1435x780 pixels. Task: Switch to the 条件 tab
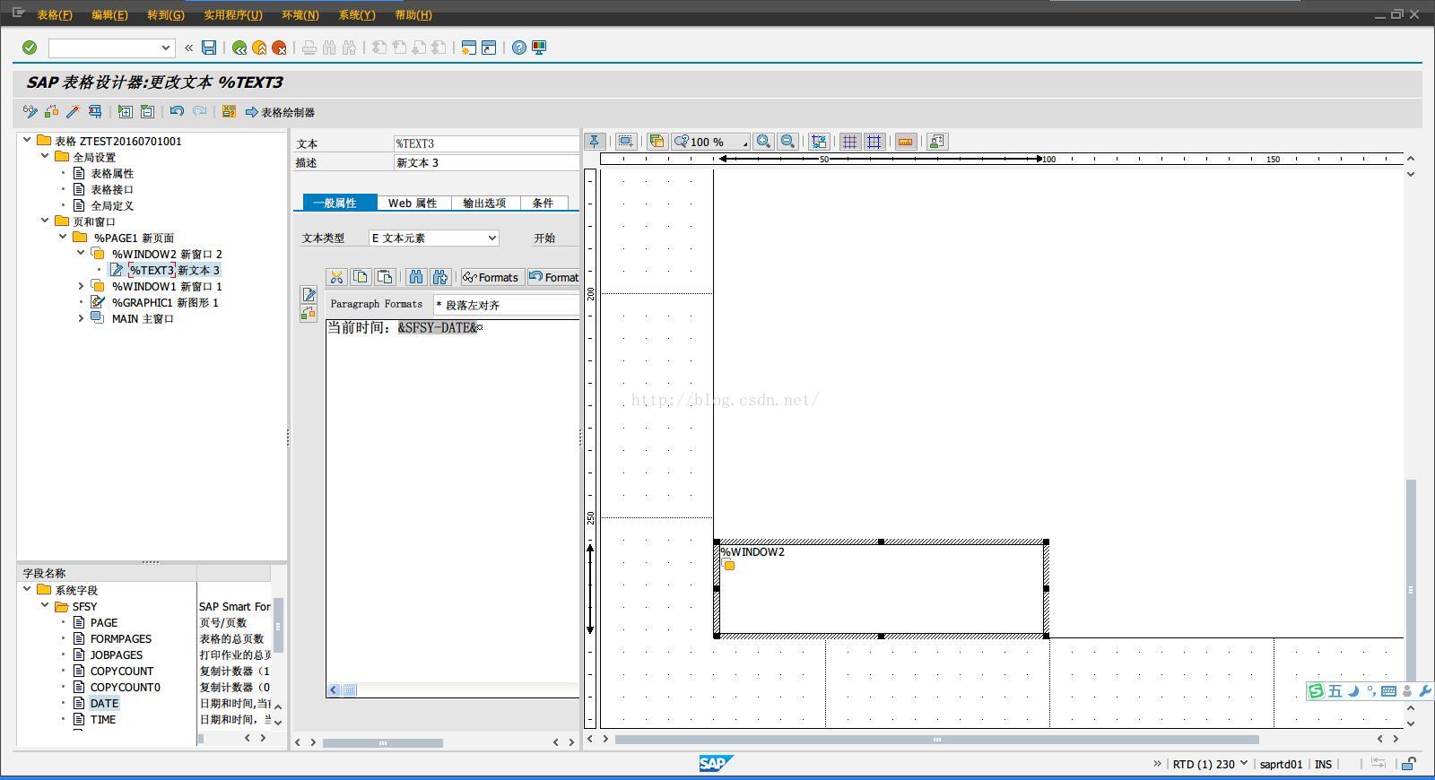544,203
